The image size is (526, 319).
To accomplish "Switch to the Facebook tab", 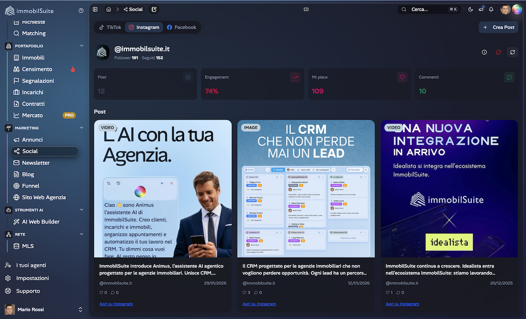I will pyautogui.click(x=181, y=27).
